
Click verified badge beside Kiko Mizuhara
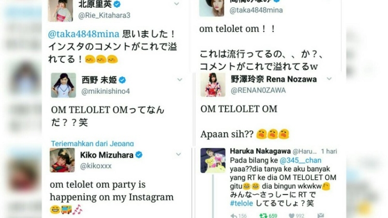pyautogui.click(x=139, y=155)
